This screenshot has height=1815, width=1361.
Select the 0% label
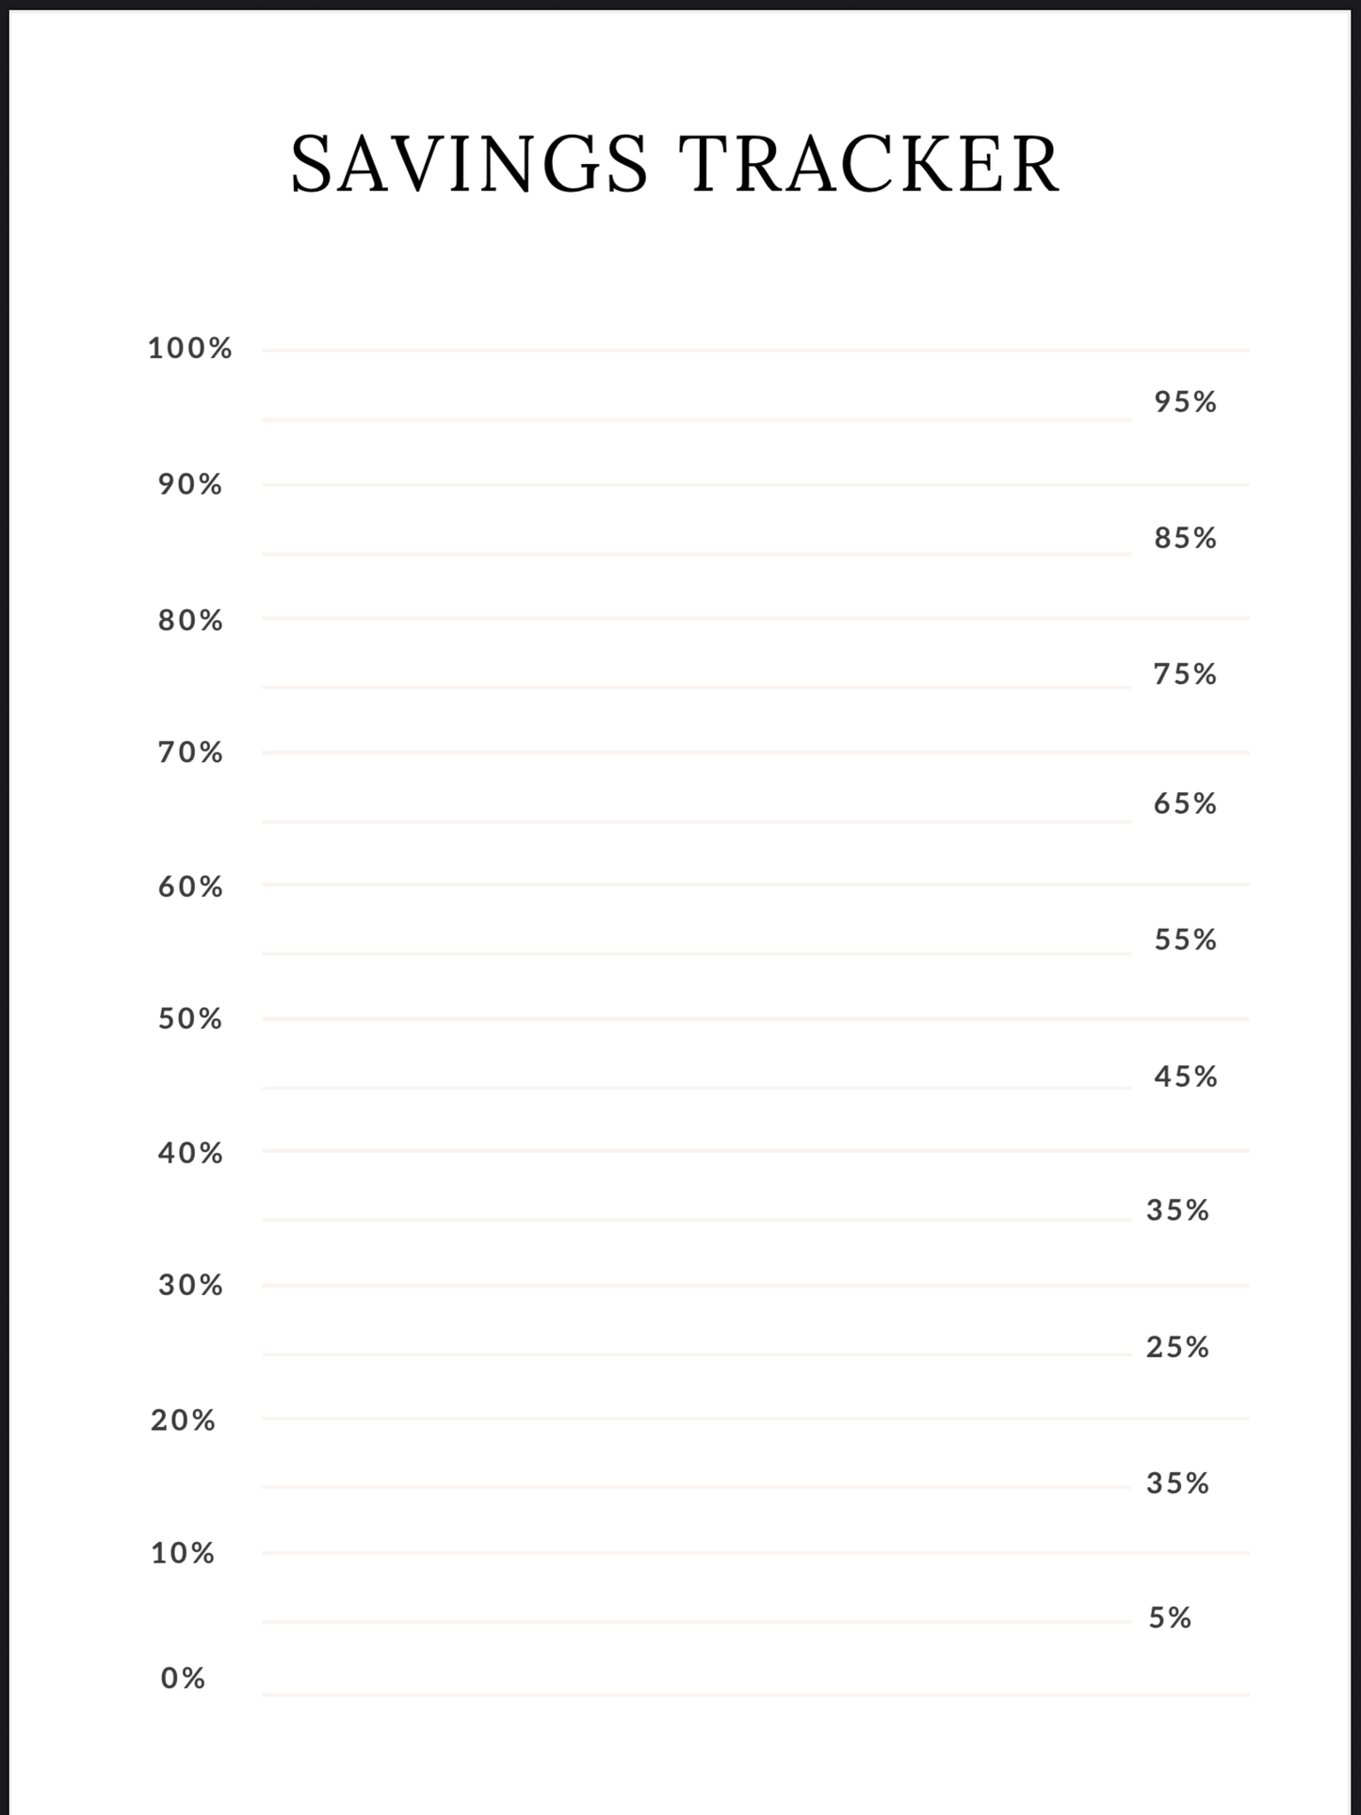click(x=183, y=1678)
